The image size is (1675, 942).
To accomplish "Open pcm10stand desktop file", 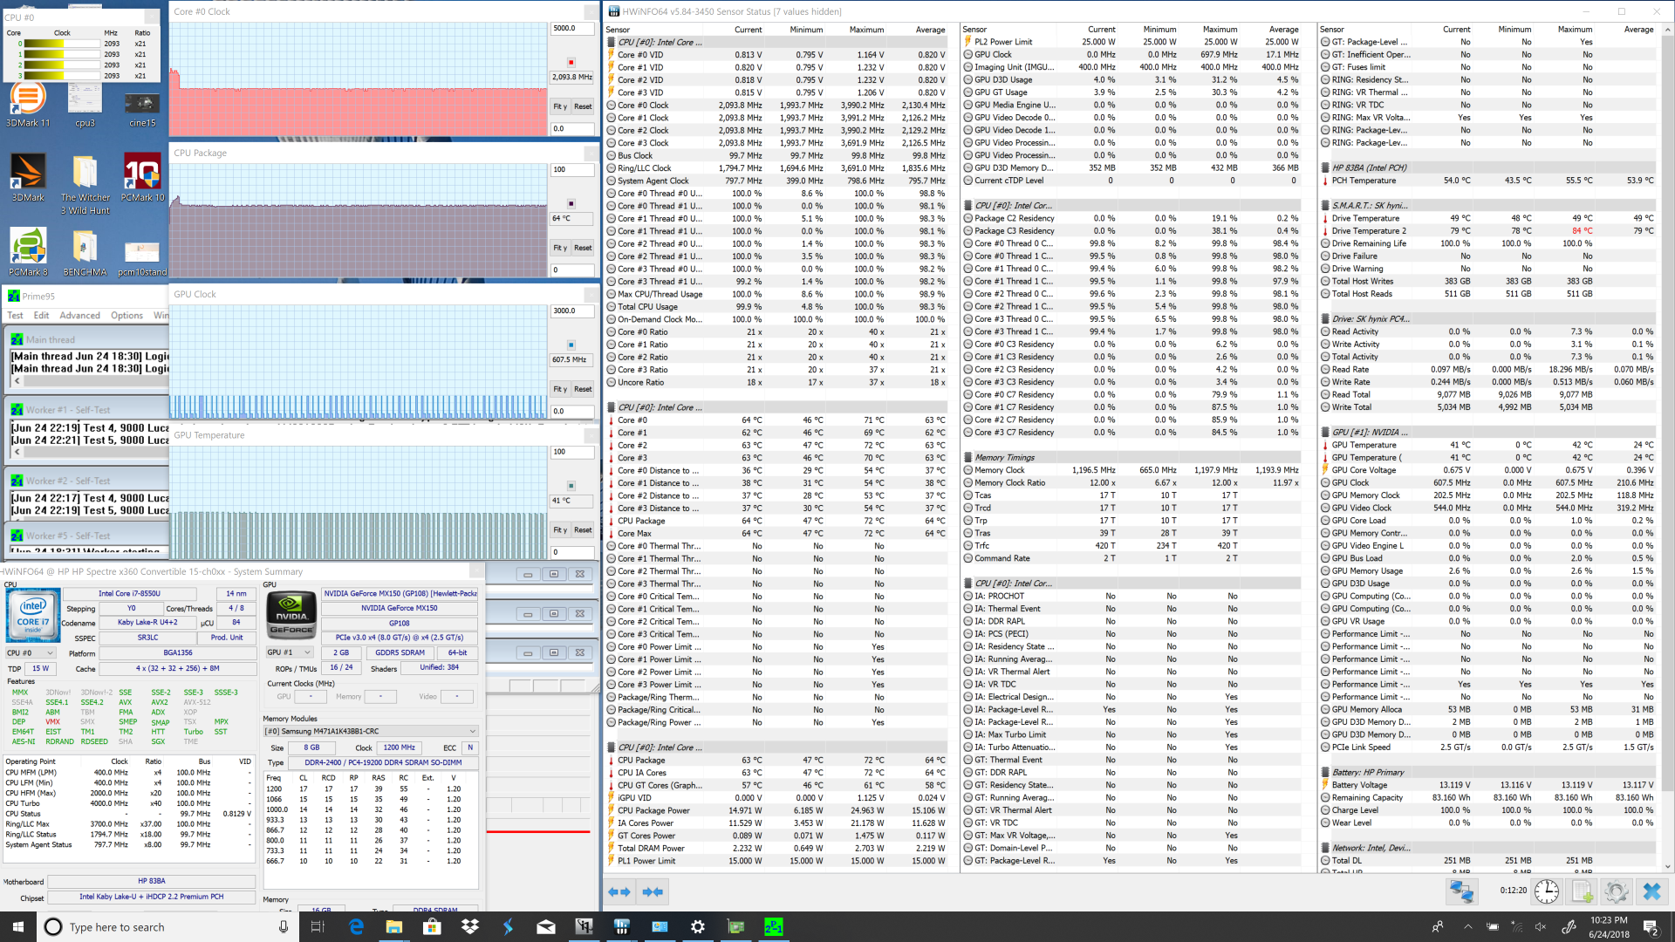I will 142,258.
